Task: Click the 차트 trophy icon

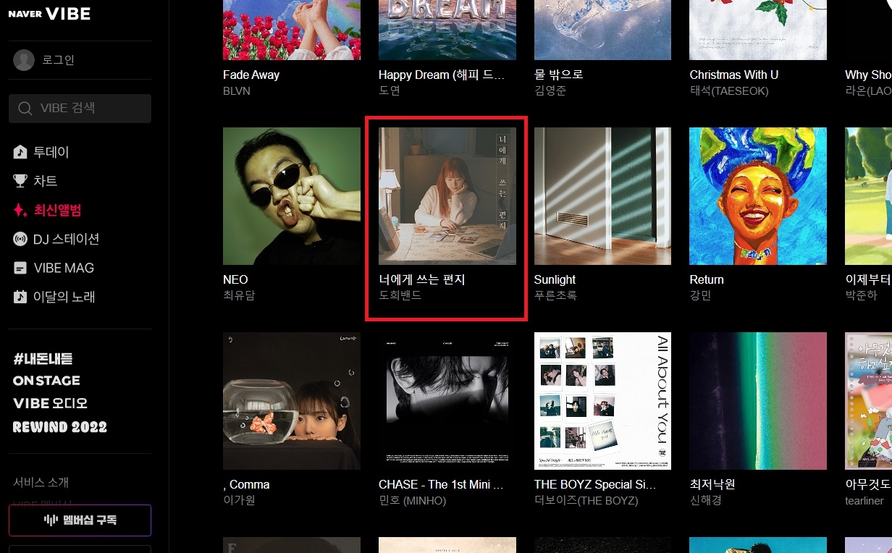Action: point(20,181)
